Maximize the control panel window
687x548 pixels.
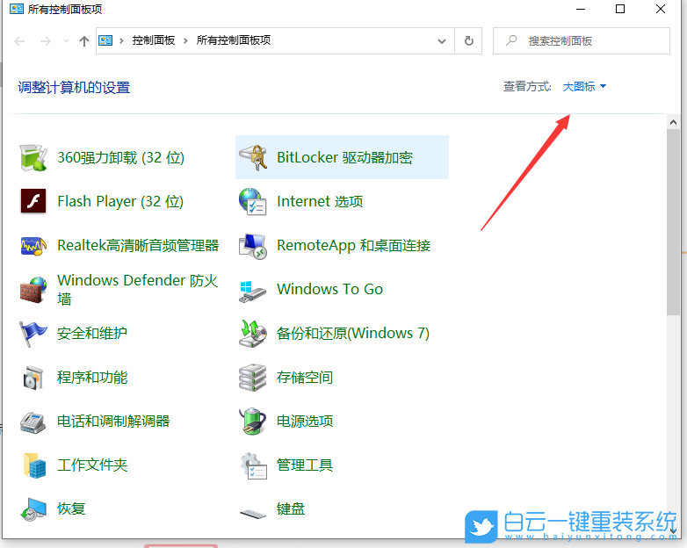(x=620, y=9)
